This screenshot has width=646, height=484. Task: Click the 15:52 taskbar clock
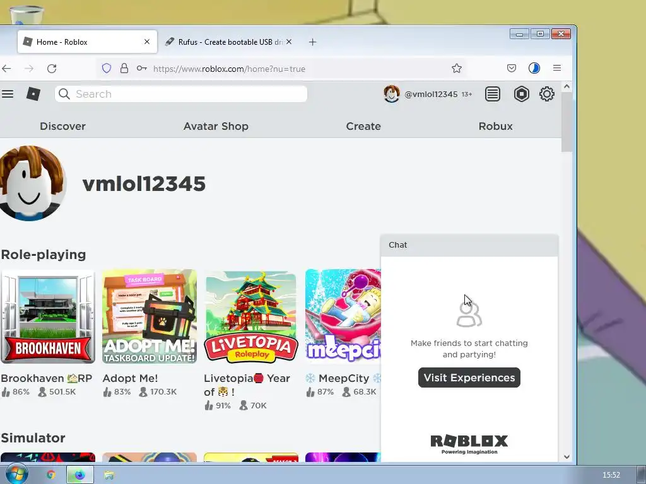click(x=611, y=475)
